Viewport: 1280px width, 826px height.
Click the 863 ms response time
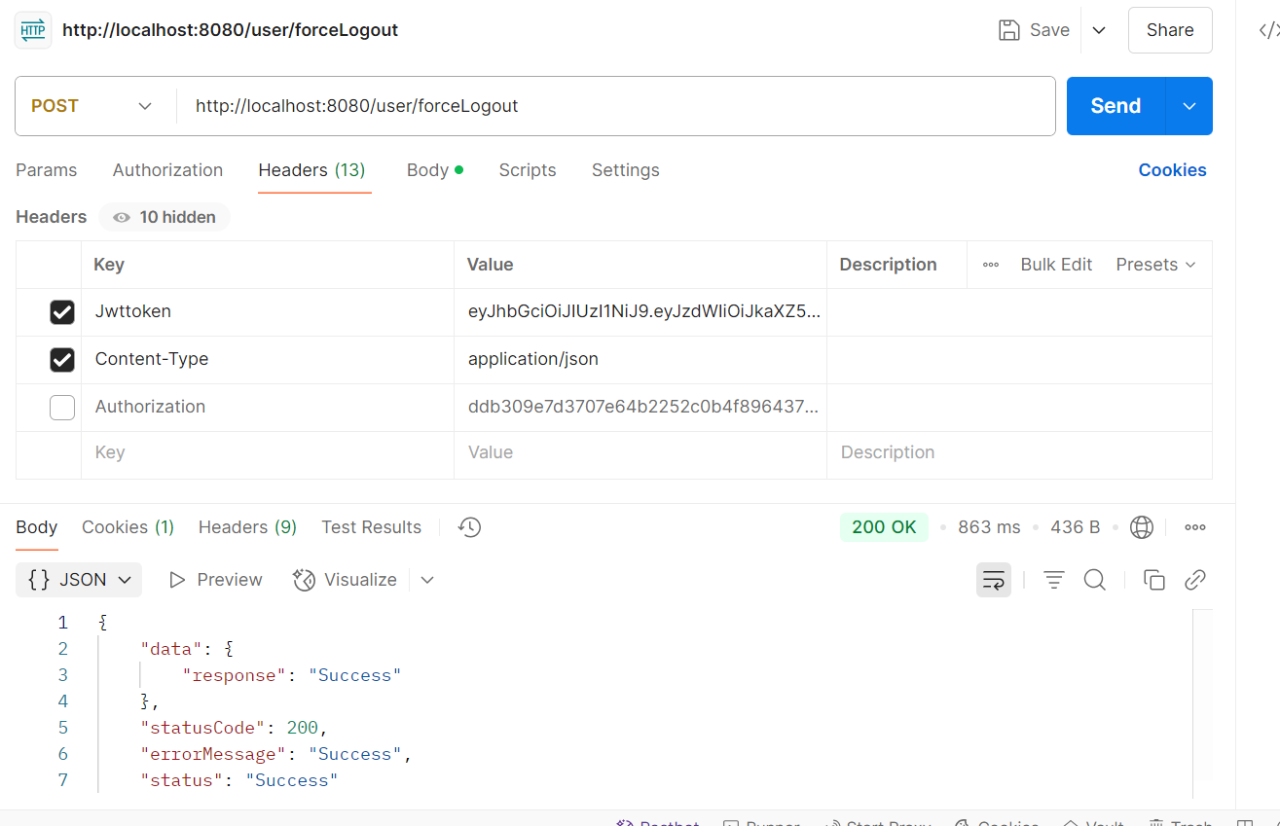pos(989,527)
